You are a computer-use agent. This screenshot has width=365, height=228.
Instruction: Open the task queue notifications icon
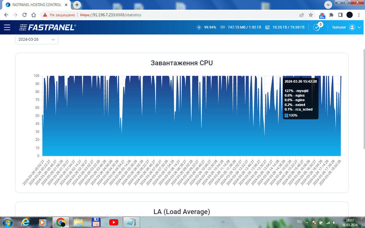pos(317,27)
